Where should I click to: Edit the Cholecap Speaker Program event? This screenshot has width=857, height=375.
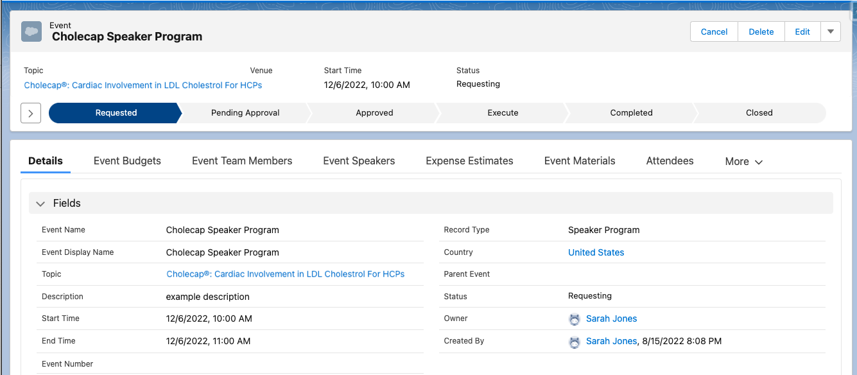pos(802,31)
